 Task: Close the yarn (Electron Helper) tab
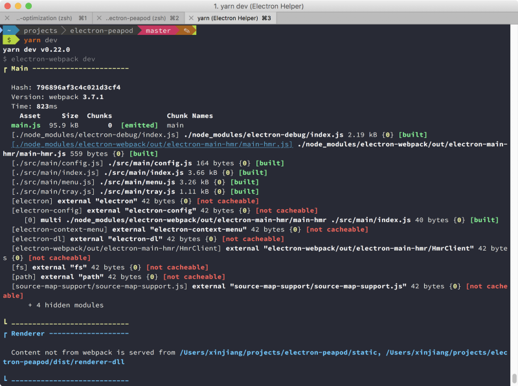click(191, 18)
